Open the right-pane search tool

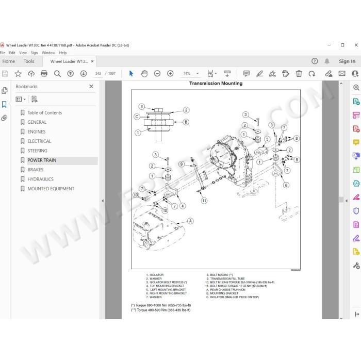pos(356,88)
